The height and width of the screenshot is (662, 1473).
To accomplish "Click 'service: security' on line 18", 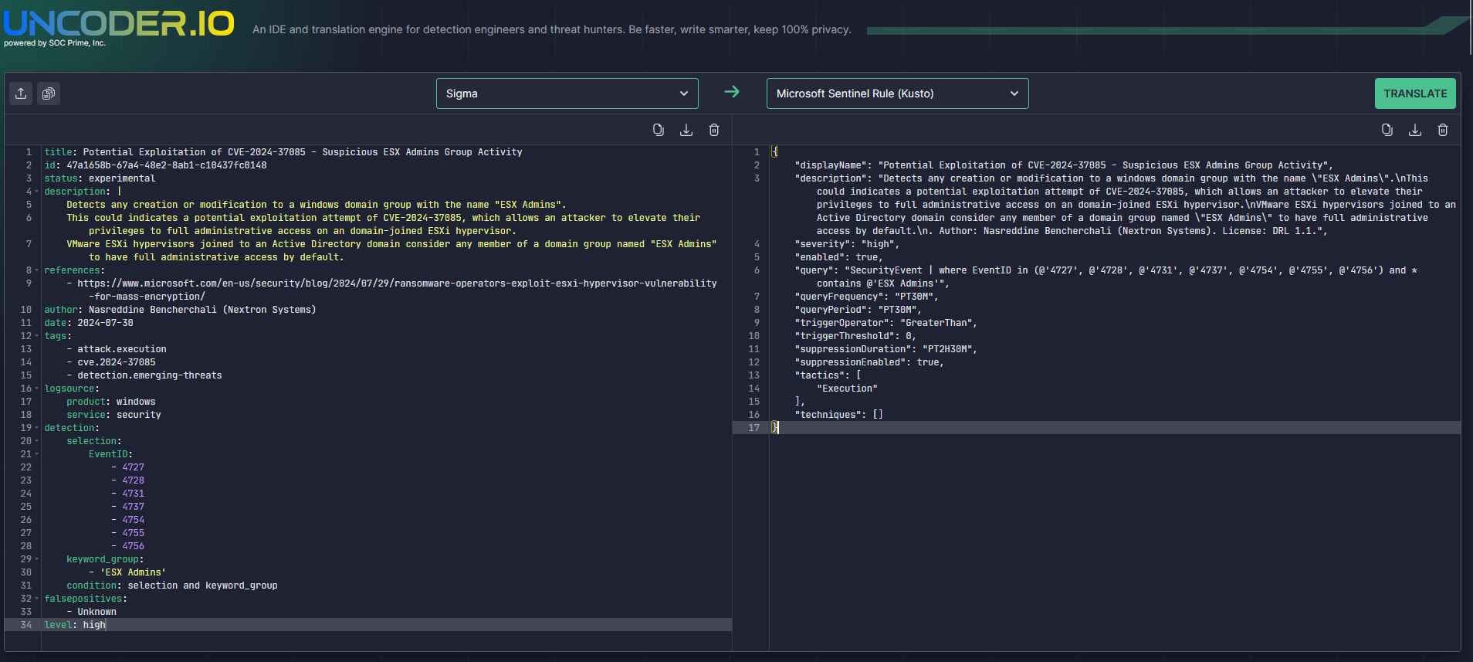I will click(x=113, y=415).
